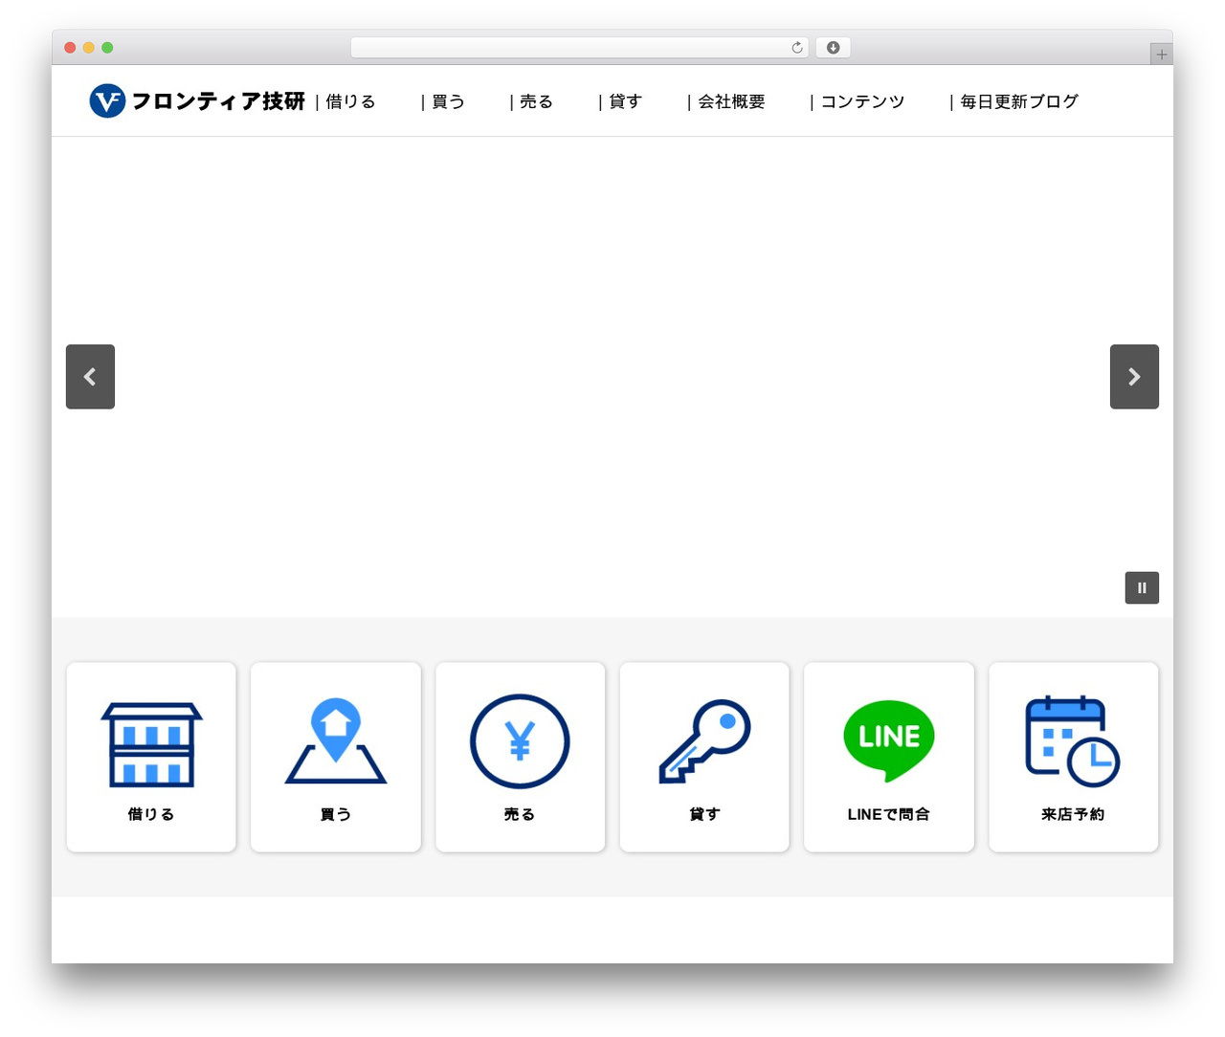Click the 来店予約 card label

click(1073, 814)
